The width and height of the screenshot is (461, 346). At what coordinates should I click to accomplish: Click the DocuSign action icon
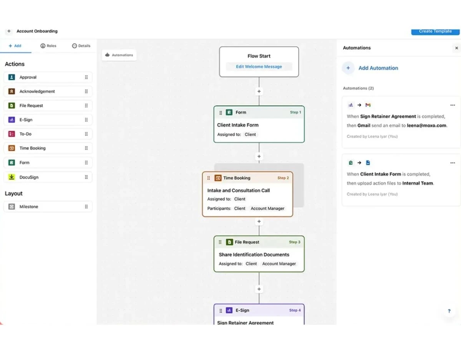pos(12,177)
